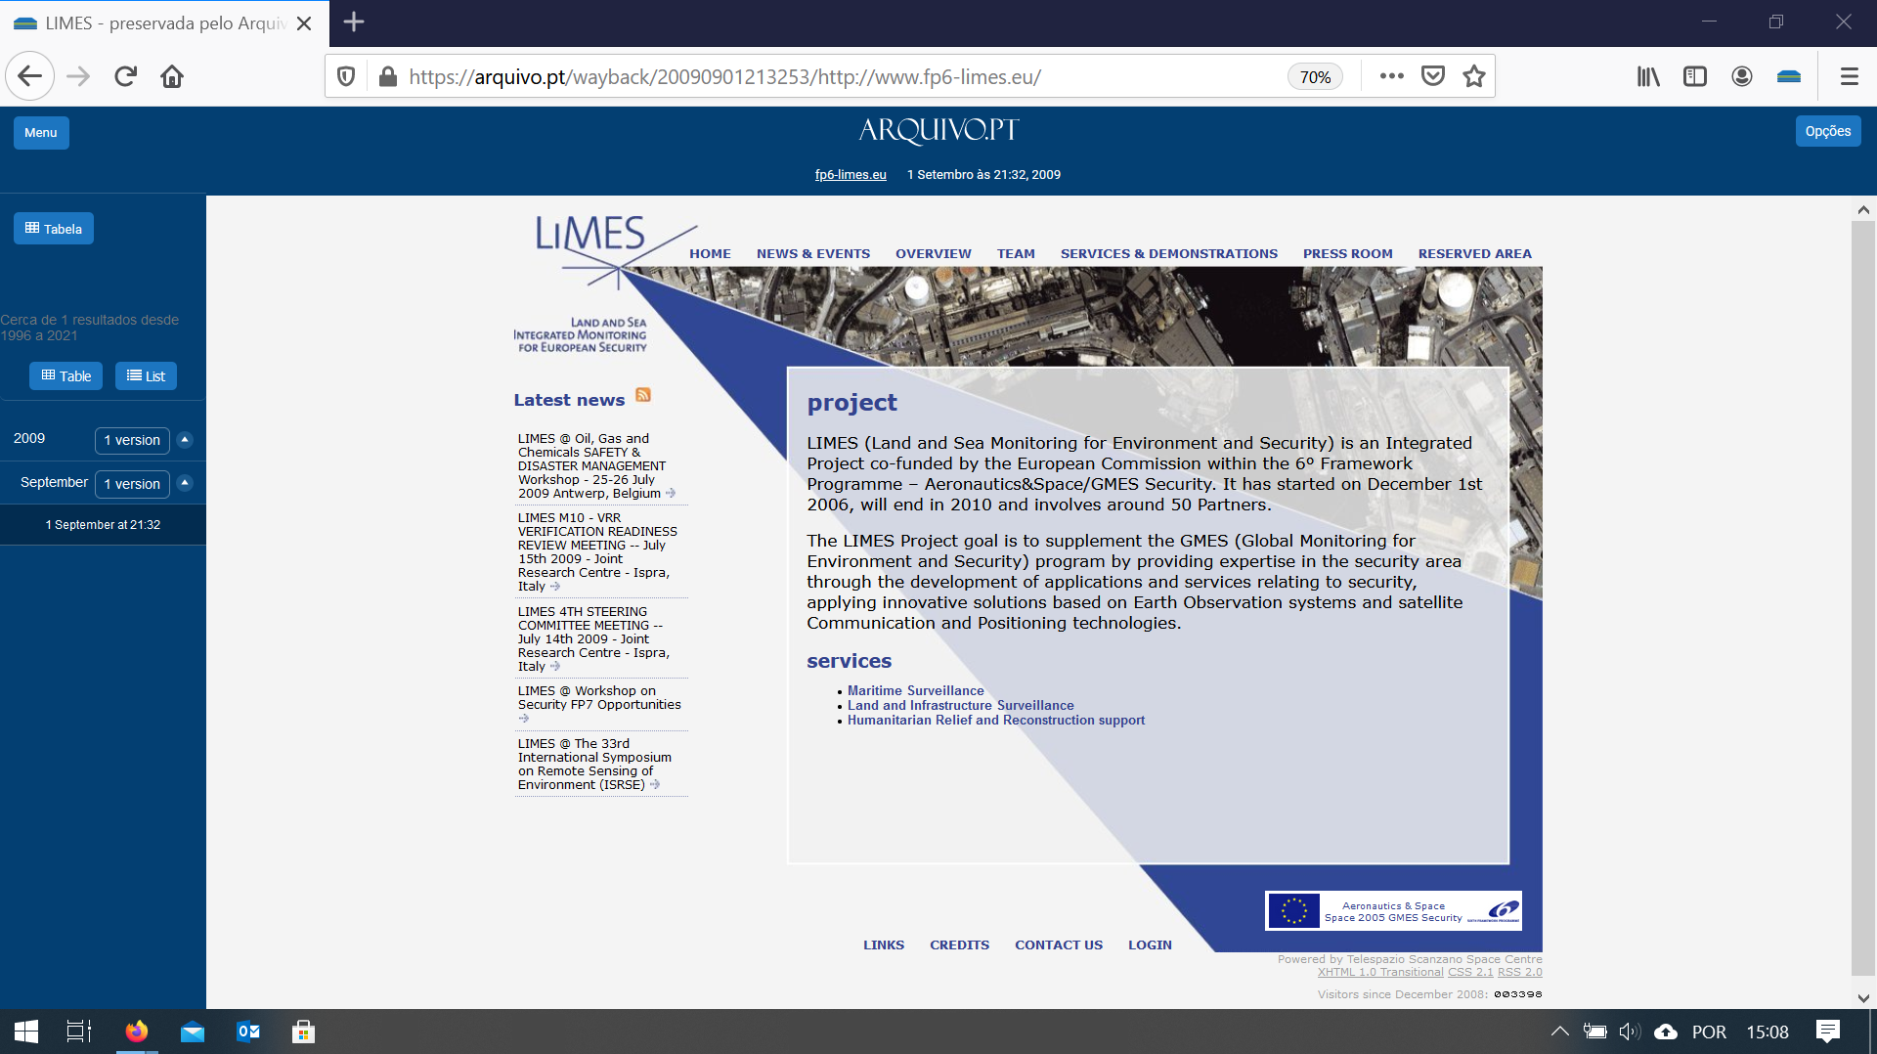Open Task View on the taskbar
The image size is (1877, 1054).
pyautogui.click(x=78, y=1032)
